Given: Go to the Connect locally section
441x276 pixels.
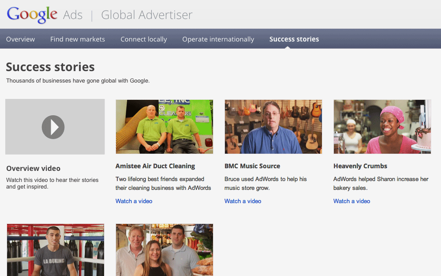Looking at the screenshot, I should [x=143, y=39].
